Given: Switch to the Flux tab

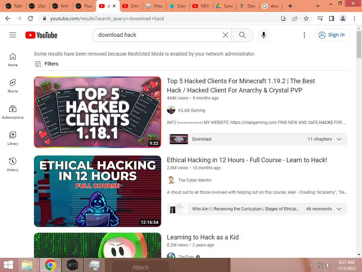Looking at the screenshot, I should click(x=84, y=6).
